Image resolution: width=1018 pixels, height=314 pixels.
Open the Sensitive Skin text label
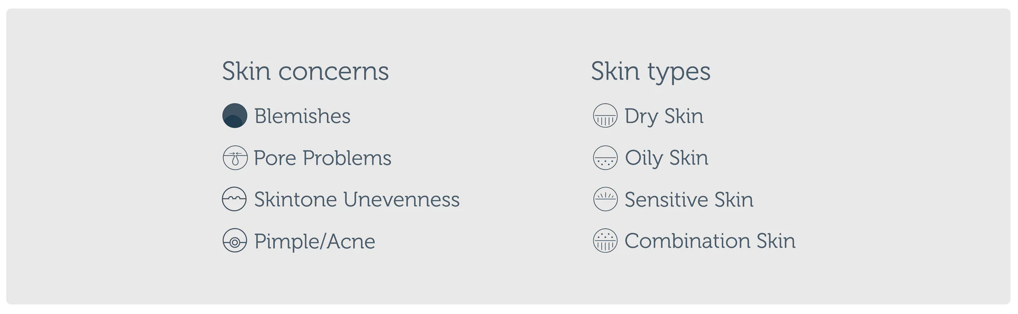[x=689, y=199]
